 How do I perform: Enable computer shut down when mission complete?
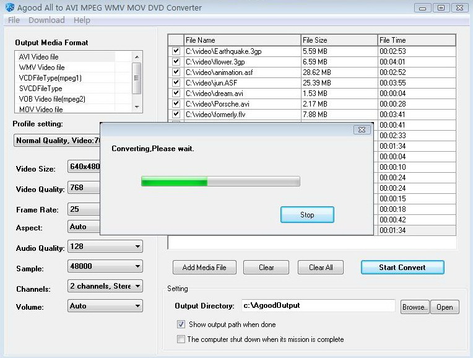click(181, 339)
